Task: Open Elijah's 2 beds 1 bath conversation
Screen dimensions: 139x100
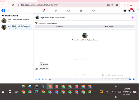Action: click(x=16, y=20)
